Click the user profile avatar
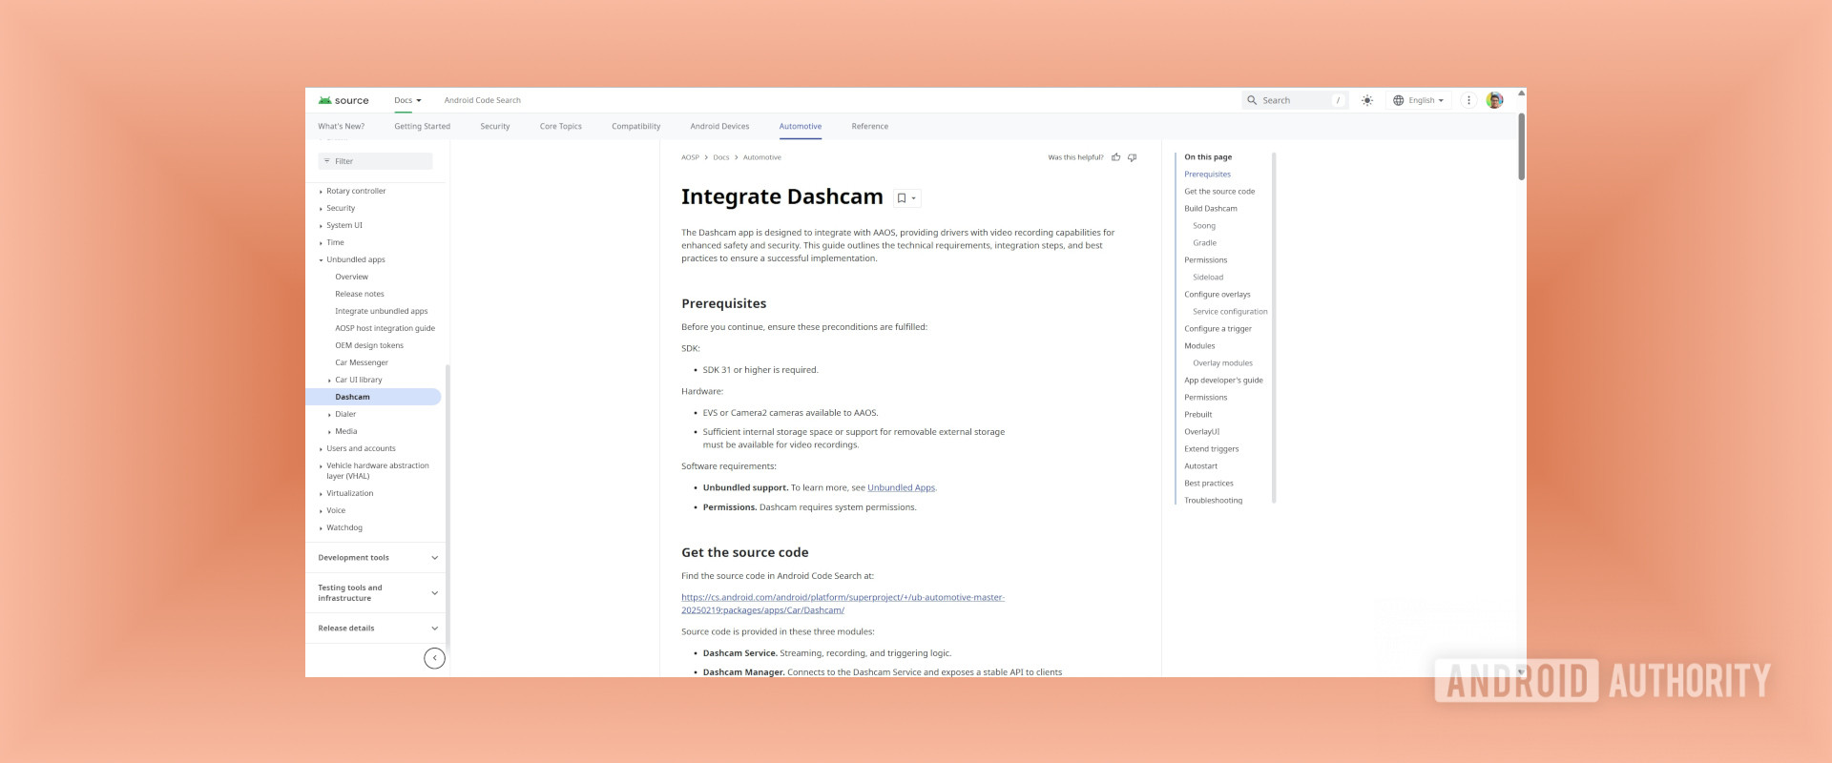The height and width of the screenshot is (763, 1832). coord(1494,100)
